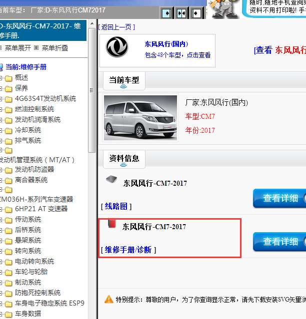Open the 东风风行(国内) brand link
The width and height of the screenshot is (306, 319).
pos(166,44)
